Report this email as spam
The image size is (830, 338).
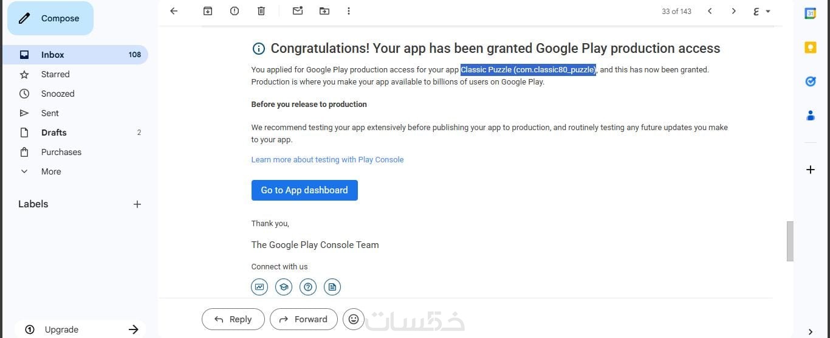[x=235, y=11]
